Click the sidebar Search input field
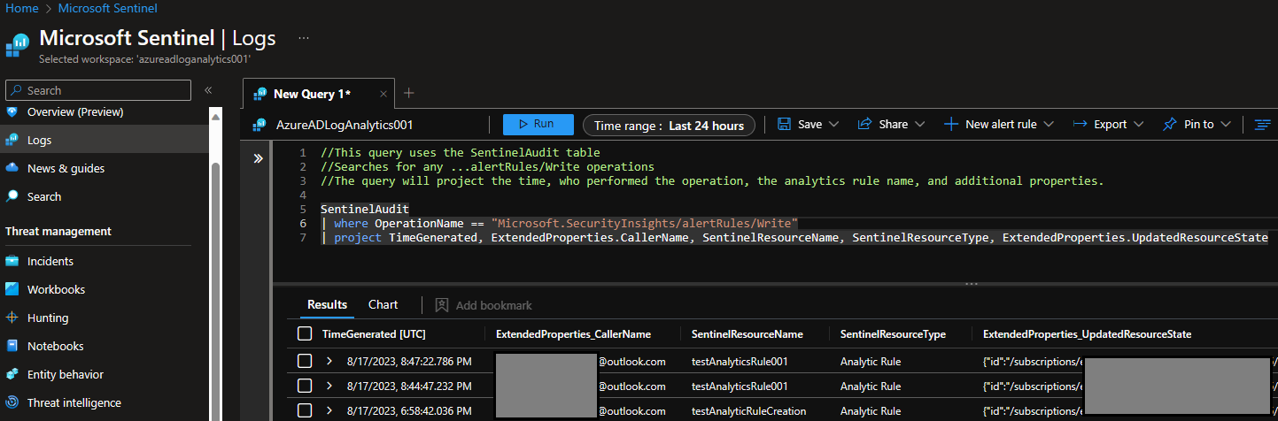 (x=98, y=90)
